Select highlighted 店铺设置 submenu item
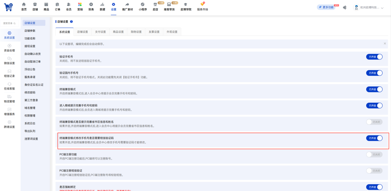Viewport: 391px width, 191px height. click(x=34, y=23)
